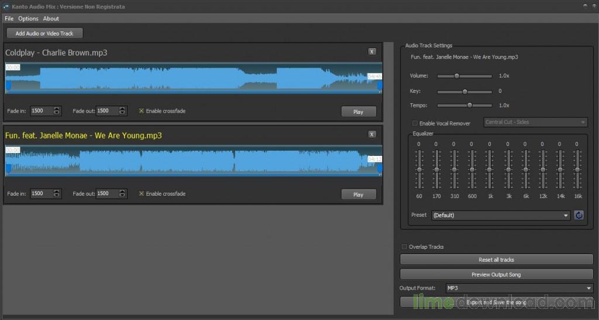This screenshot has height=320, width=599.
Task: Click Fade out field of We Are Young track
Action: (x=108, y=193)
